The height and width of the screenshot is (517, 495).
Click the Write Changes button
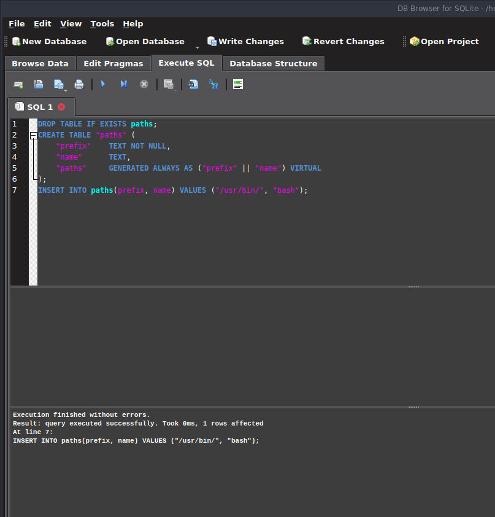click(245, 41)
